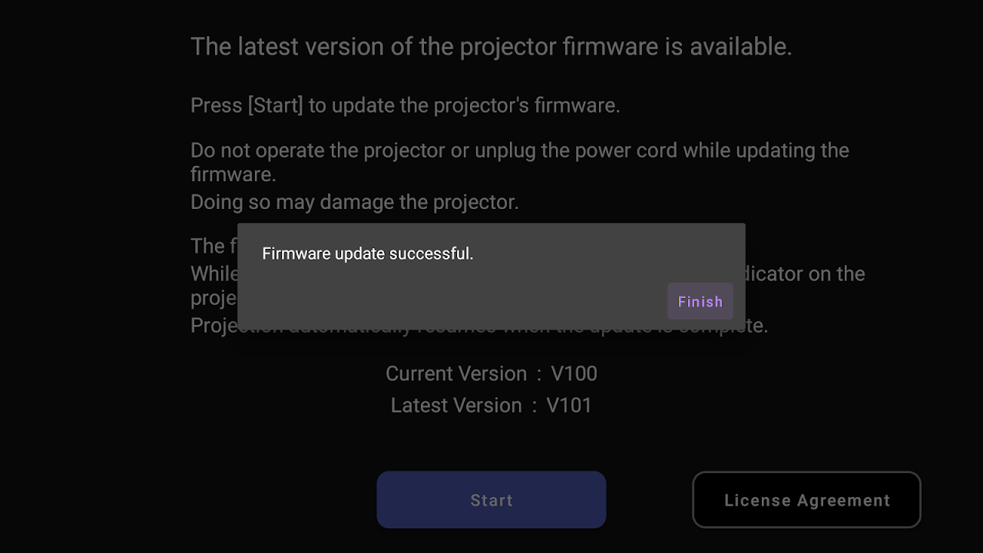The height and width of the screenshot is (553, 983).
Task: Click the "Do not operate the projector" warning line
Action: [519, 150]
